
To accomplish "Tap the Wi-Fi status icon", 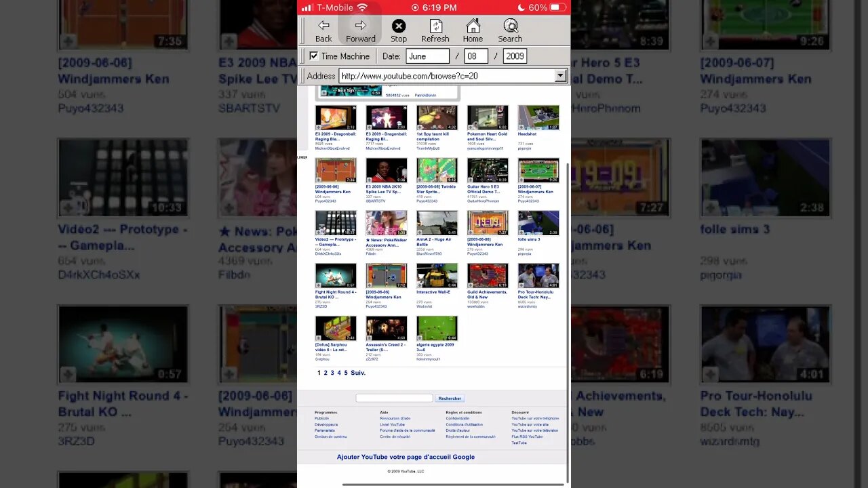I will click(x=362, y=7).
